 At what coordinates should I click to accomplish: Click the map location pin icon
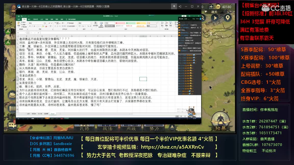(227, 18)
